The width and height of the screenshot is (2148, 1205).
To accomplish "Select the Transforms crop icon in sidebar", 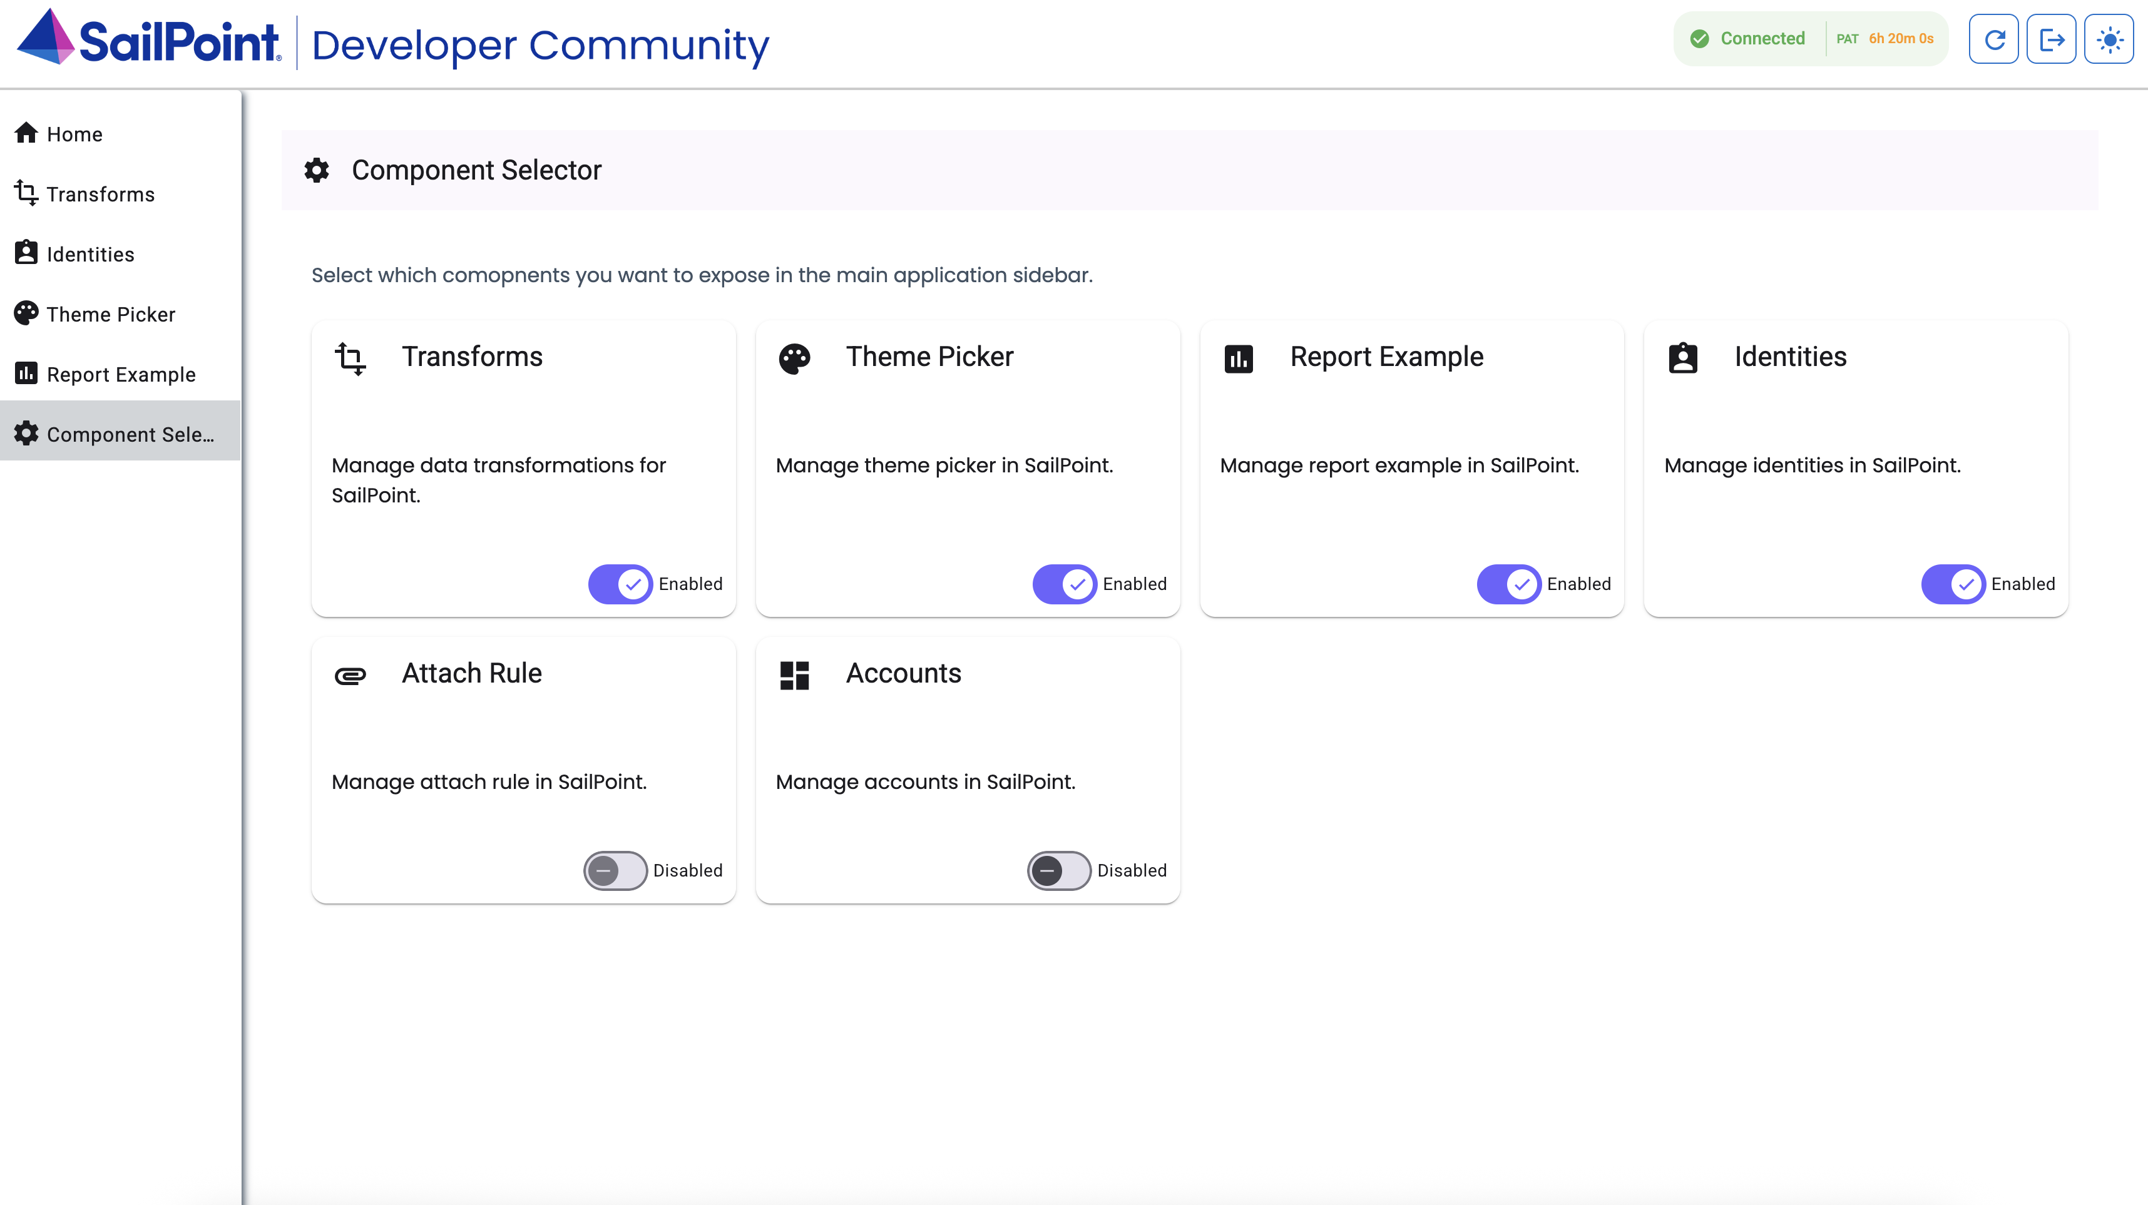I will [x=26, y=193].
